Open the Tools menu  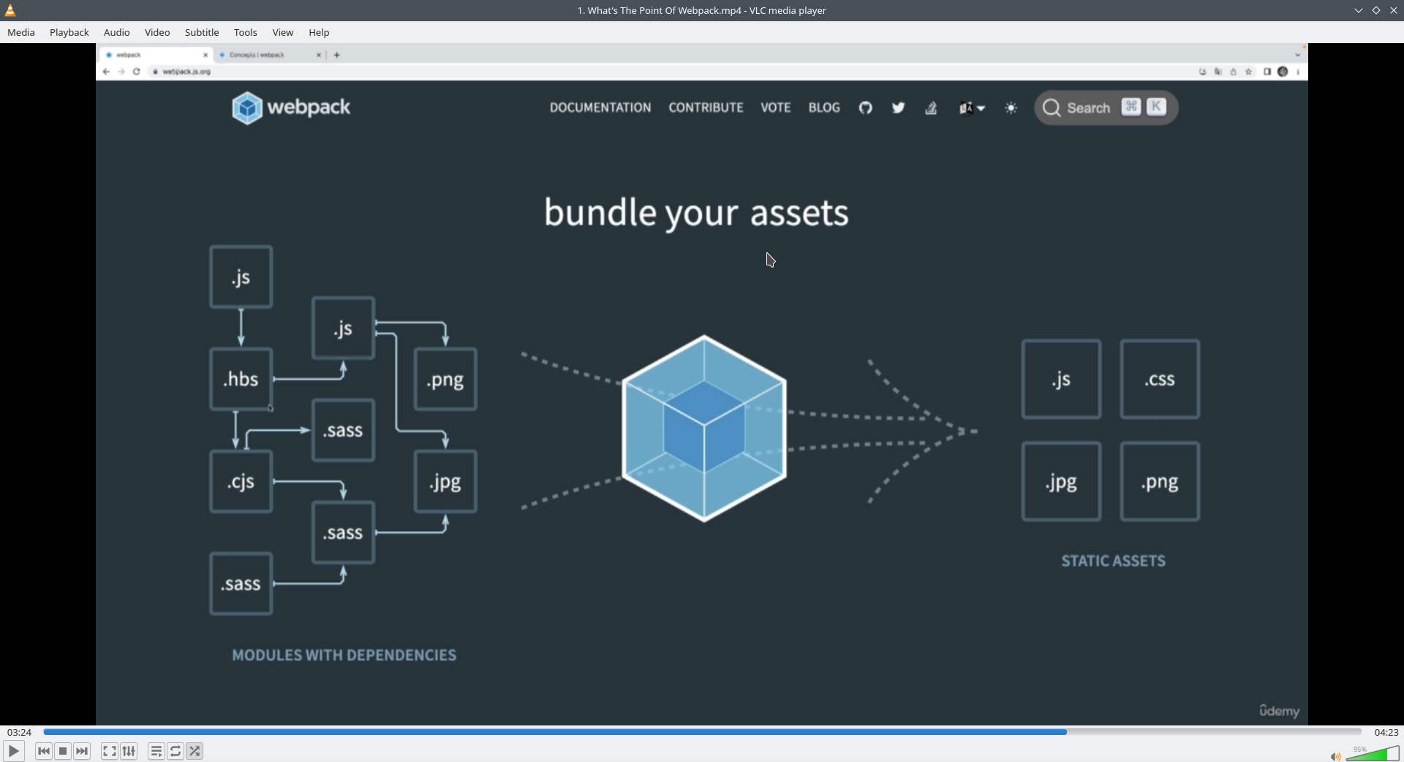[x=246, y=32]
